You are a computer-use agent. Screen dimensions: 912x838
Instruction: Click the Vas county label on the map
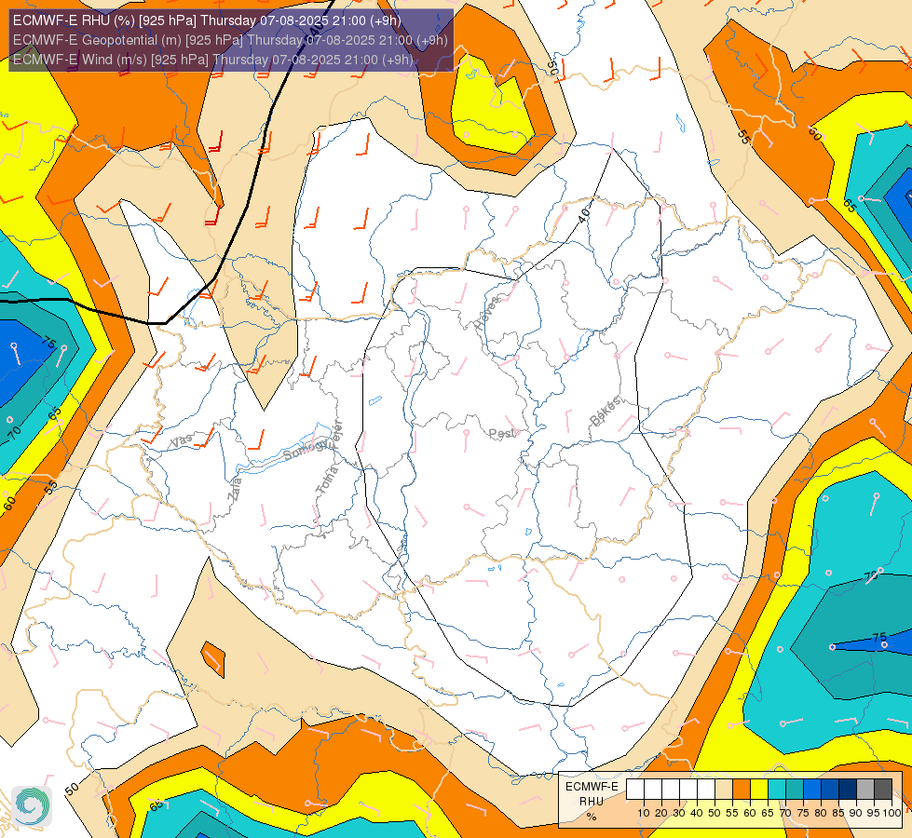pos(181,441)
